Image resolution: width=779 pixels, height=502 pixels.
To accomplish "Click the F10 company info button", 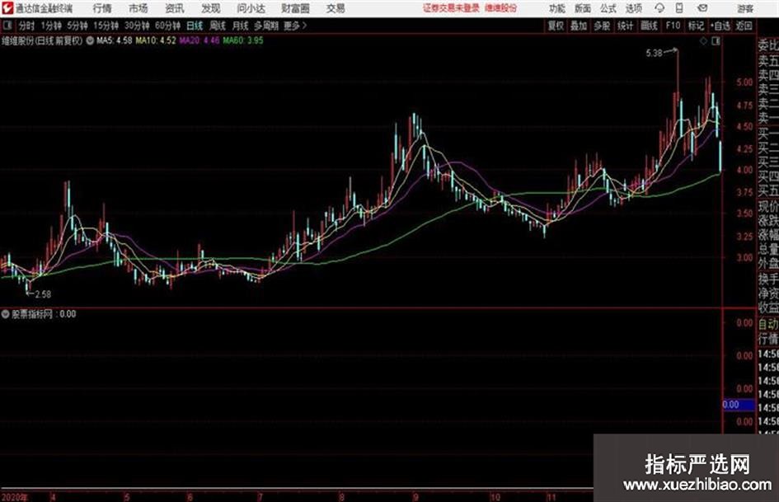I will [673, 26].
